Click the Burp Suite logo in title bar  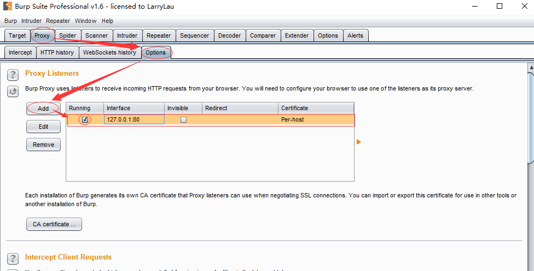coord(8,6)
